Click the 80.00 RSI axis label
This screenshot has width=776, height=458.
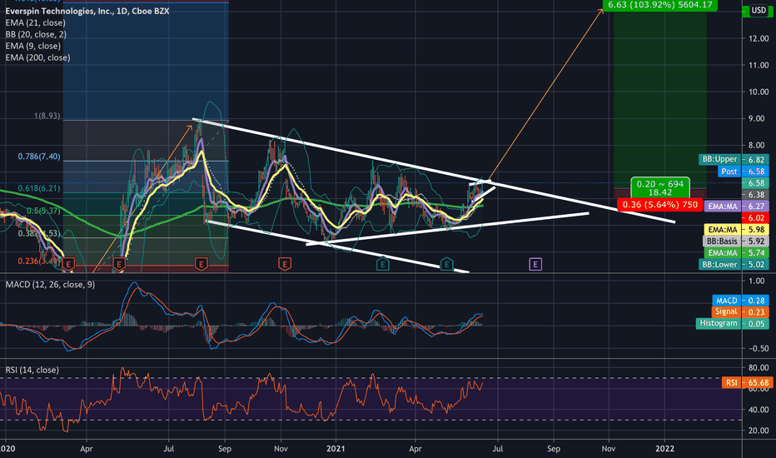point(759,367)
